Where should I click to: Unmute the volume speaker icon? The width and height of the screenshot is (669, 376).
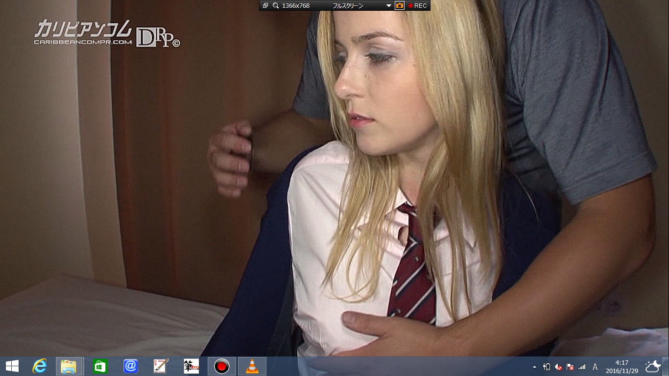click(x=558, y=367)
